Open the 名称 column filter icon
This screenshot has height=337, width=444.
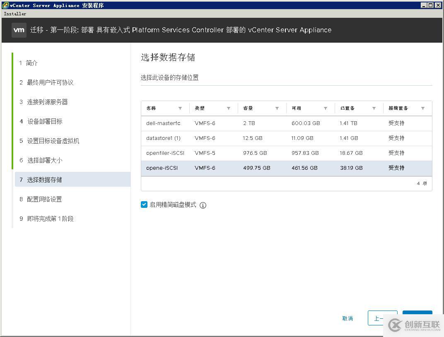(180, 108)
